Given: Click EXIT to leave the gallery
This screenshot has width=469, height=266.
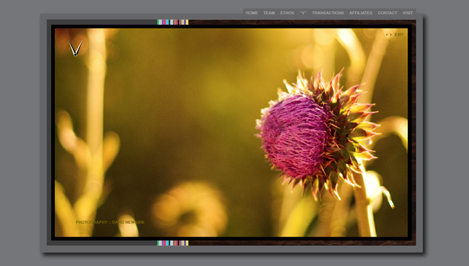Looking at the screenshot, I should (399, 35).
